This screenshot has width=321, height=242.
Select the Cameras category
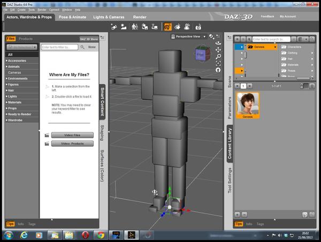(22, 72)
